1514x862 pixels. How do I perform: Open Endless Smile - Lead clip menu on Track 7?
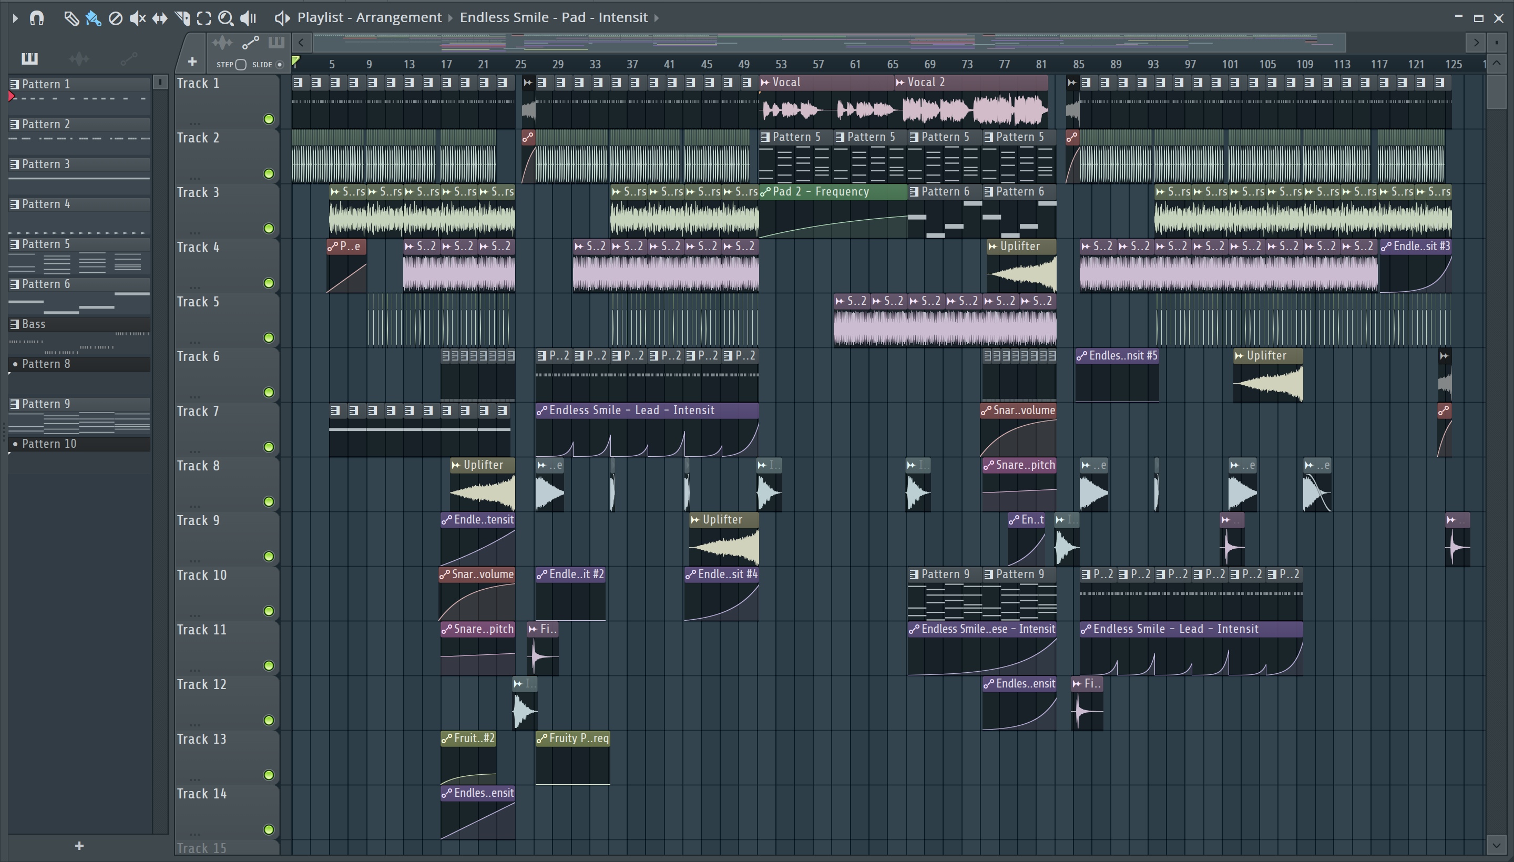542,411
